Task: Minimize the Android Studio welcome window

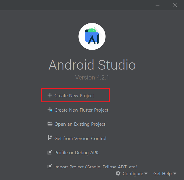Action: (158, 5)
